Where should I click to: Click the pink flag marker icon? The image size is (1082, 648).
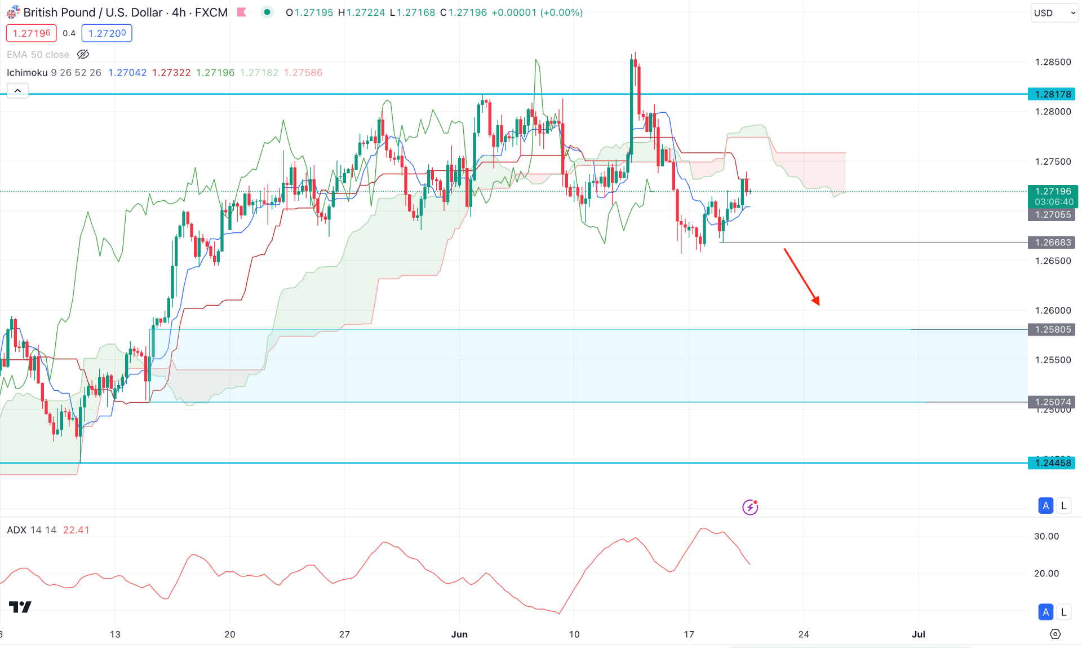pyautogui.click(x=242, y=12)
